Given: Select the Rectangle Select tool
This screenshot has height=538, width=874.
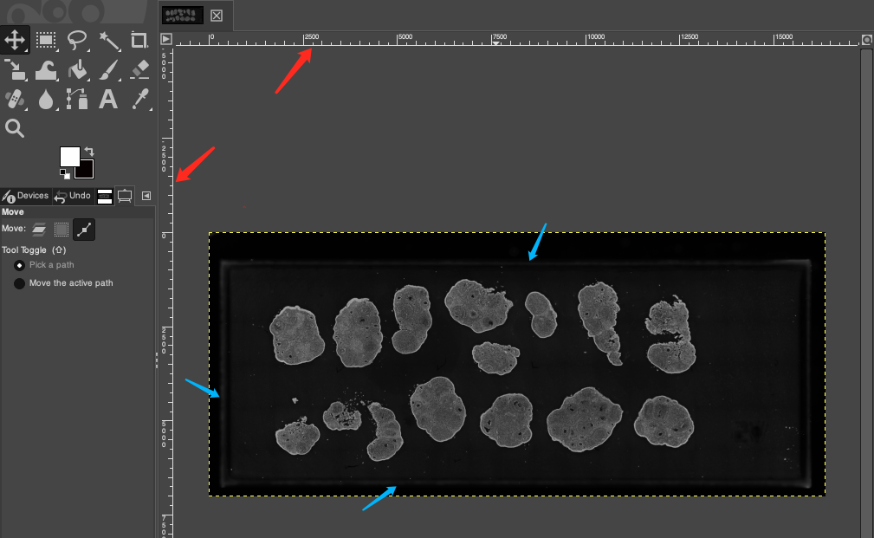Looking at the screenshot, I should pyautogui.click(x=45, y=39).
